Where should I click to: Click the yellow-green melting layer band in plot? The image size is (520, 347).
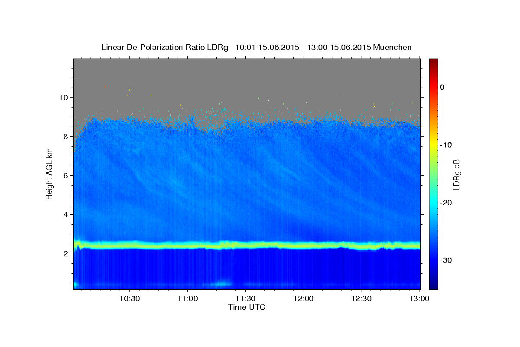pyautogui.click(x=247, y=246)
